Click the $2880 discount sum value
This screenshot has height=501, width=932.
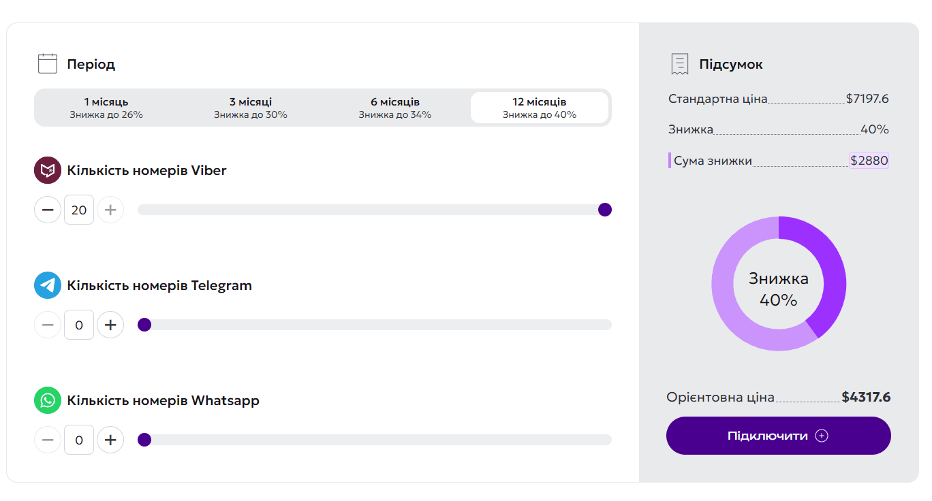(869, 161)
